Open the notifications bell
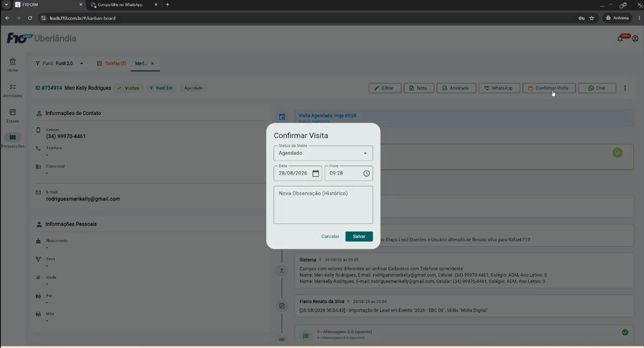The image size is (644, 348). point(620,39)
